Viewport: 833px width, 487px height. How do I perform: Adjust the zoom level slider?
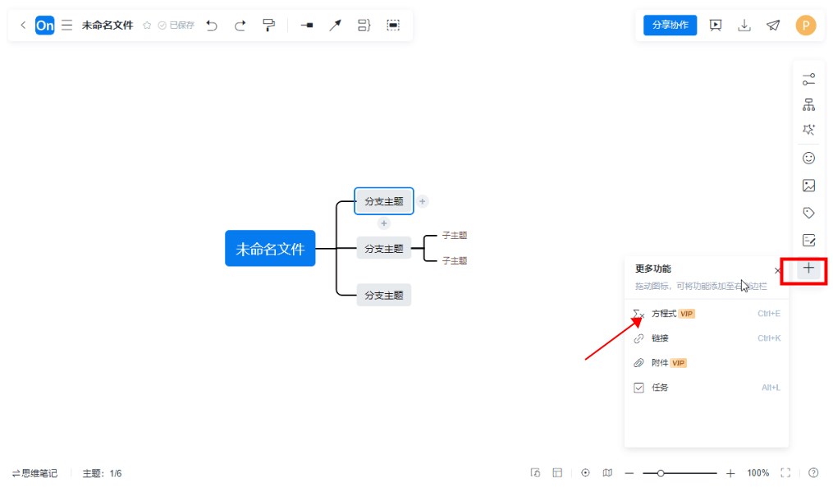click(x=661, y=473)
